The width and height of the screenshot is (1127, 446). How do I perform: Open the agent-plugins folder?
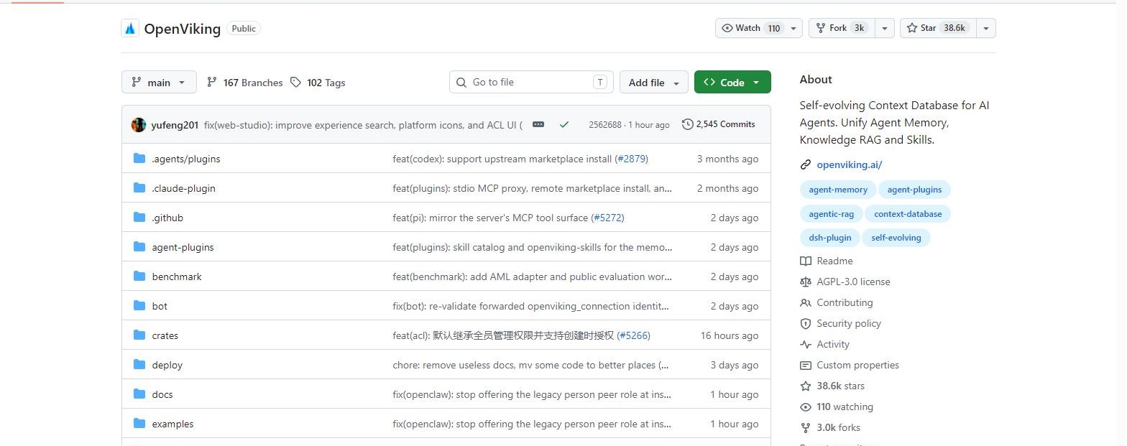[x=183, y=247]
